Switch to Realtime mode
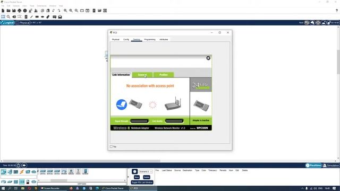This screenshot has width=340, height=191. (x=313, y=166)
